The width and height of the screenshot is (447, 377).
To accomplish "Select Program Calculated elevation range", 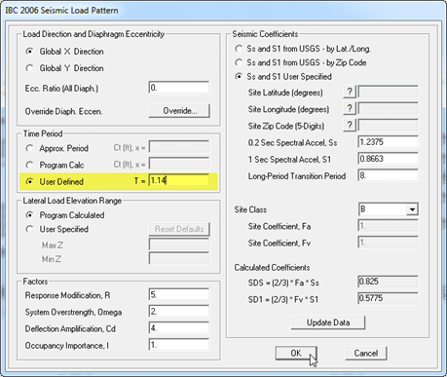I will (x=30, y=215).
